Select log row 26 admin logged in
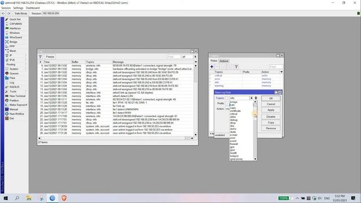This screenshot has width=361, height=203. pyautogui.click(x=116, y=133)
